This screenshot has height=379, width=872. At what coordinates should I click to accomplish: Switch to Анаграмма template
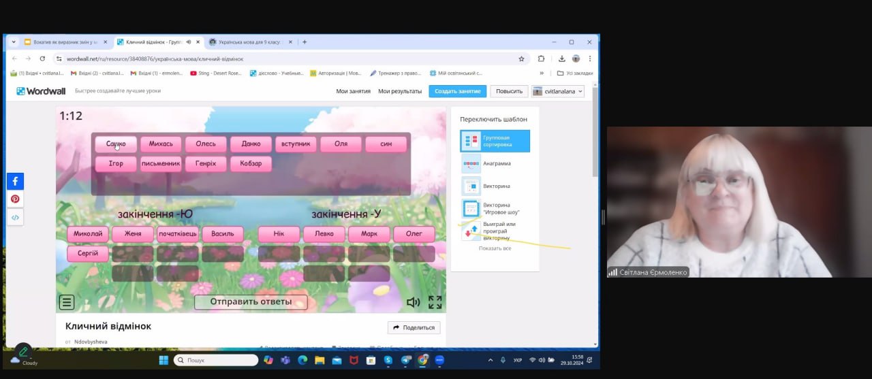click(486, 163)
